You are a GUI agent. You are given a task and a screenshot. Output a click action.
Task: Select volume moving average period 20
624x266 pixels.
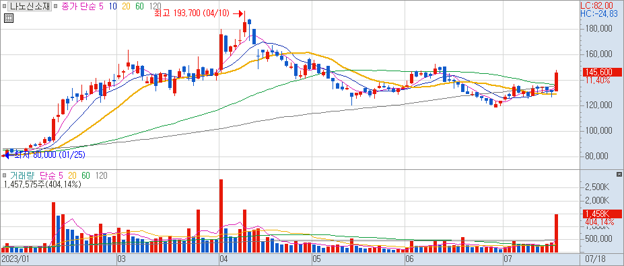tap(73, 175)
